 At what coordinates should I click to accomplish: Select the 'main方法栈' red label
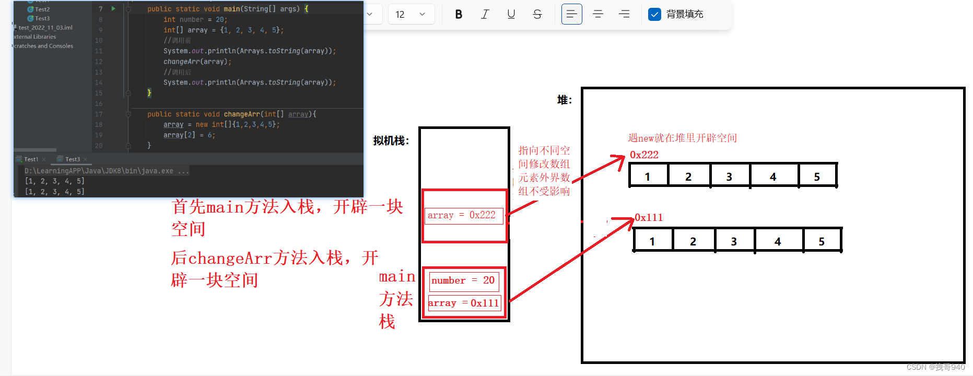pos(397,299)
